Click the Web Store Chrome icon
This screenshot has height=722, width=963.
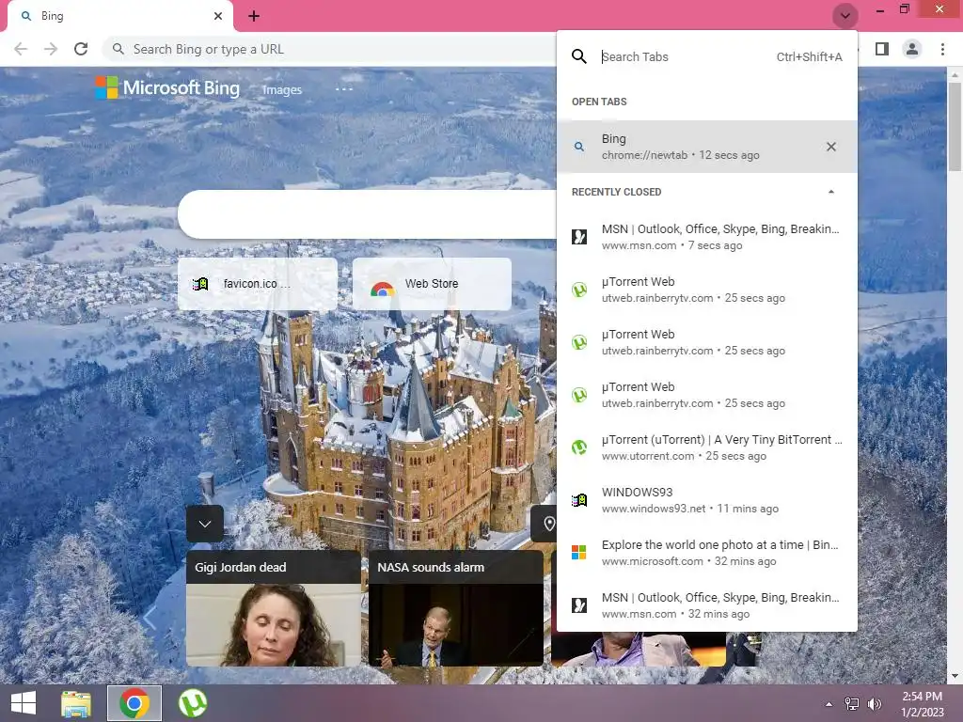point(383,288)
